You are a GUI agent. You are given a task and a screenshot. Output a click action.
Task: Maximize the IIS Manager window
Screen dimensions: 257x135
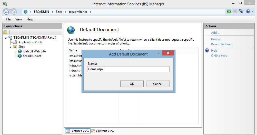(240, 3)
